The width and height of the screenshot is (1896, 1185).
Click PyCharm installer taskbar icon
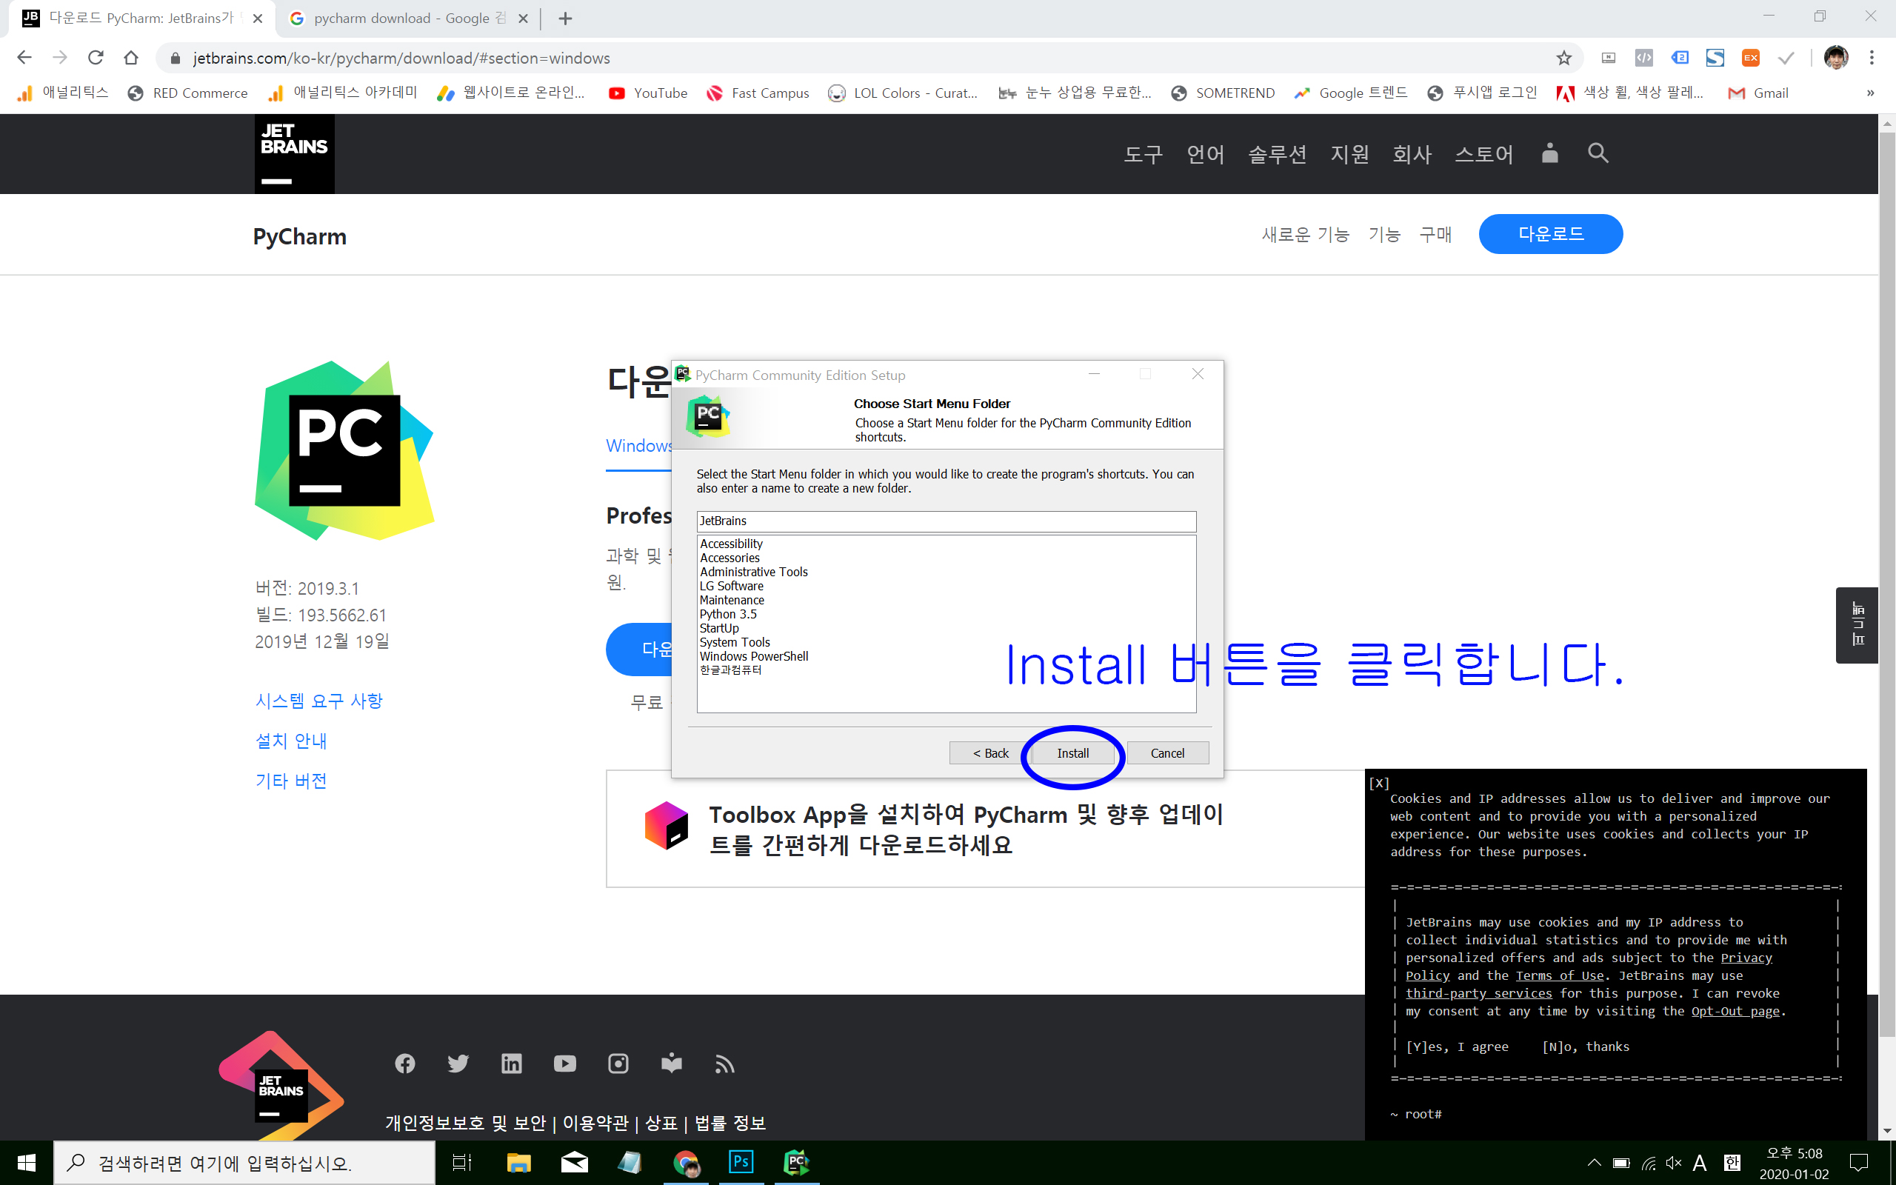[797, 1162]
